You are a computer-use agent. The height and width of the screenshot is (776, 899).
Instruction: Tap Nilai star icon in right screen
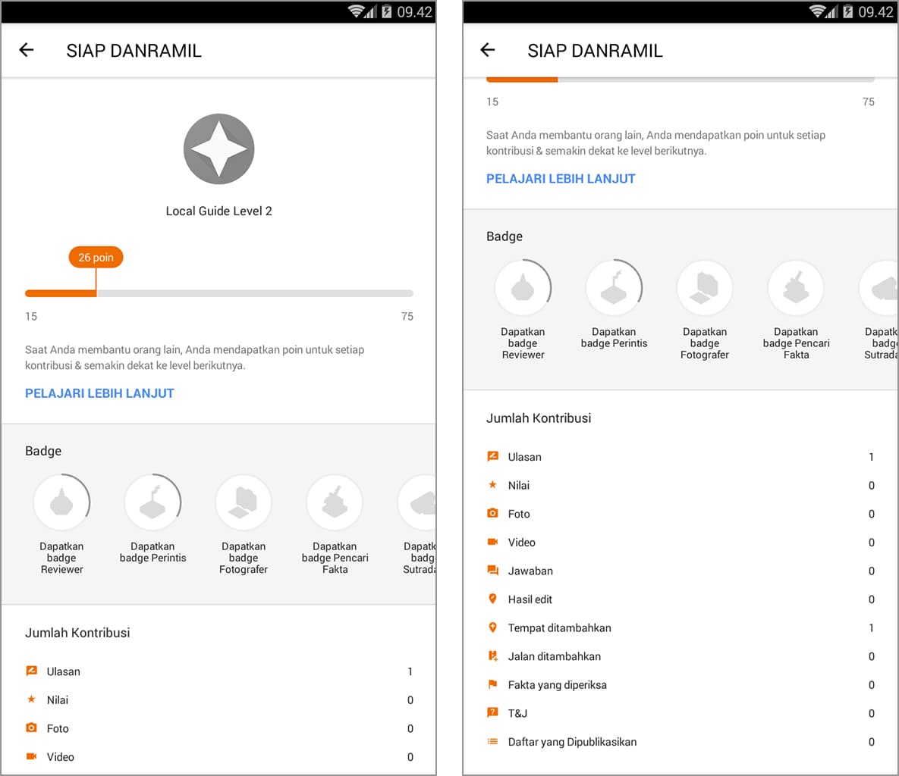point(492,484)
